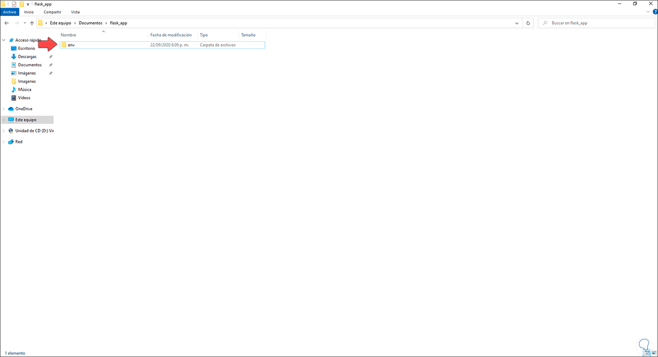Viewport: 658px width, 357px height.
Task: Open the Customize Quick Access Toolbar dropdown
Action: click(x=28, y=4)
